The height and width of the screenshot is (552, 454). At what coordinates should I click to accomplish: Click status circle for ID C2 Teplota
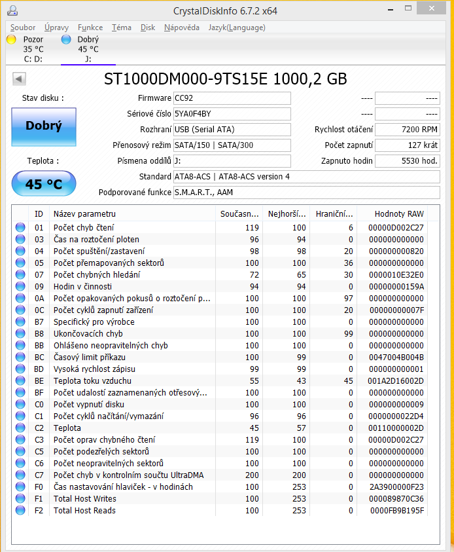pyautogui.click(x=20, y=428)
